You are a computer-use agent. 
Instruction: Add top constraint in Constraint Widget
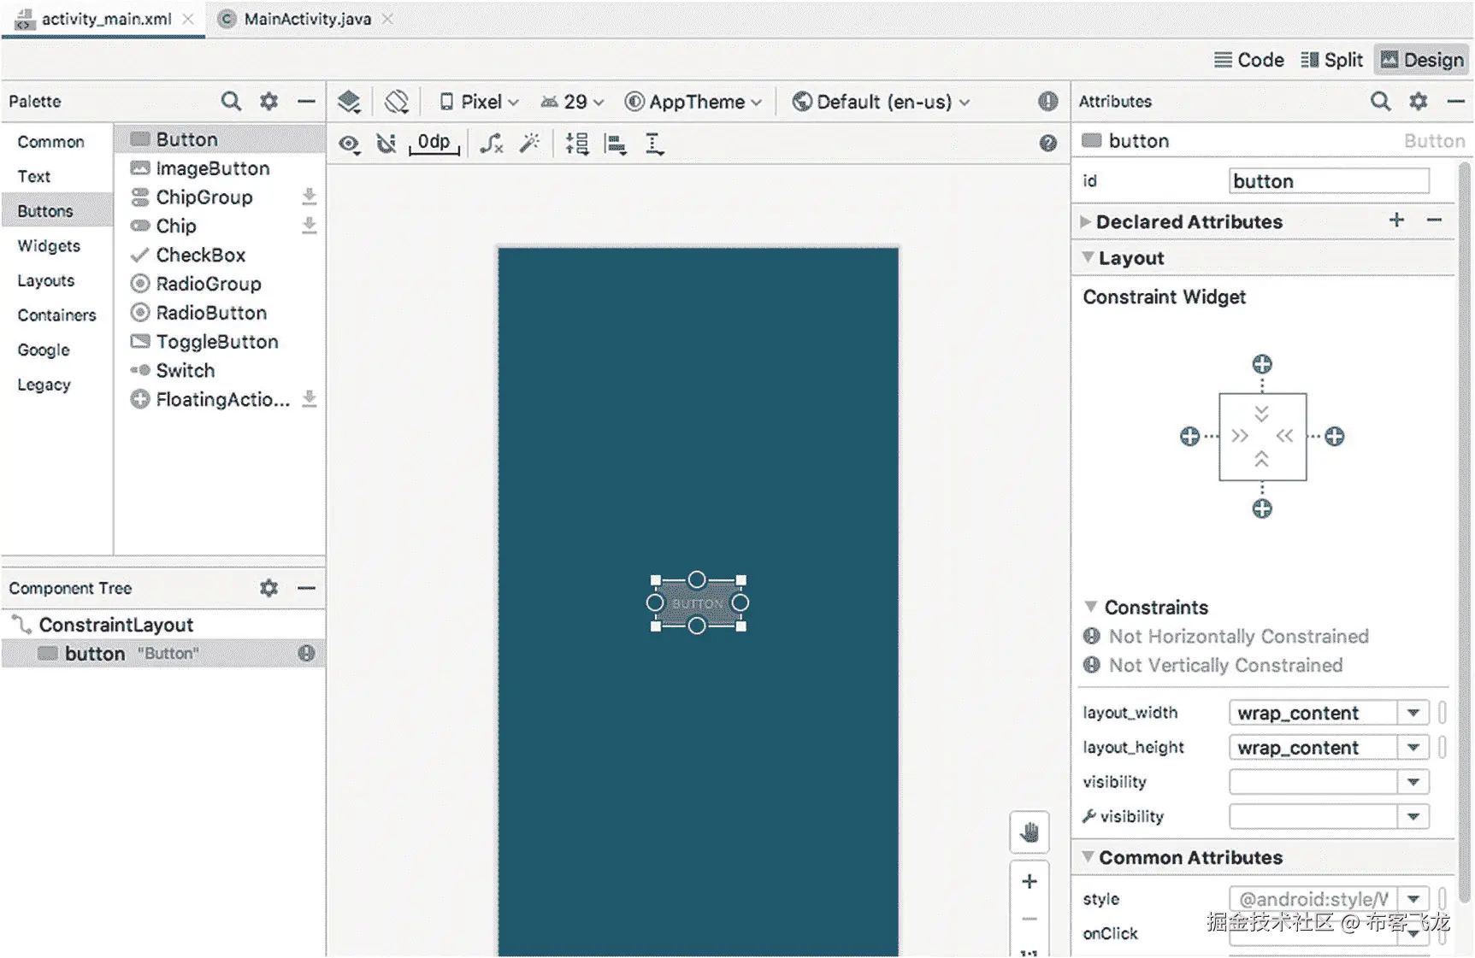1262,365
